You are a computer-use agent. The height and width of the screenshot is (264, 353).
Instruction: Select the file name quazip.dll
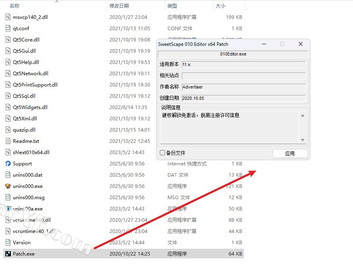pyautogui.click(x=24, y=130)
